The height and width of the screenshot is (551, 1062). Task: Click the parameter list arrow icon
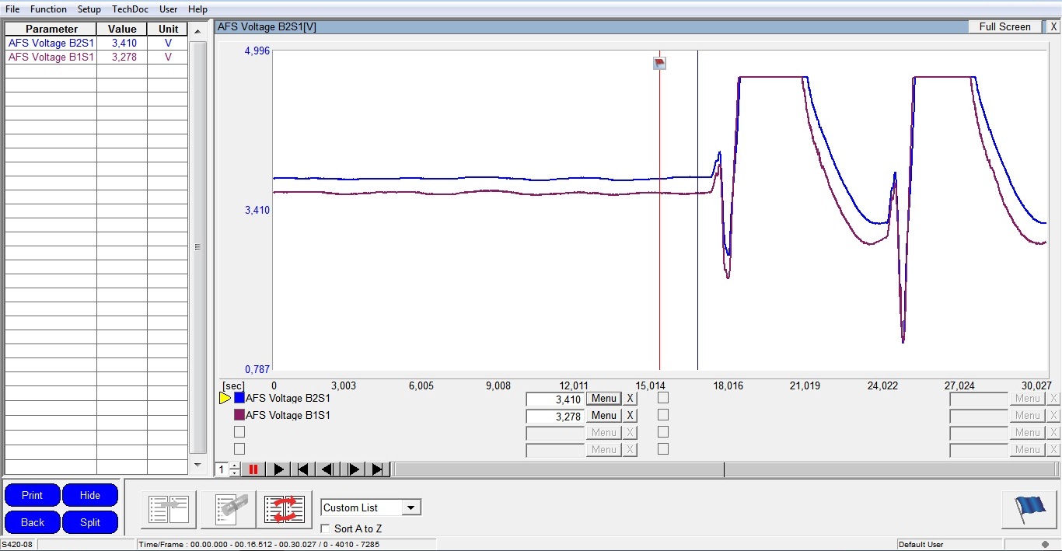point(168,509)
